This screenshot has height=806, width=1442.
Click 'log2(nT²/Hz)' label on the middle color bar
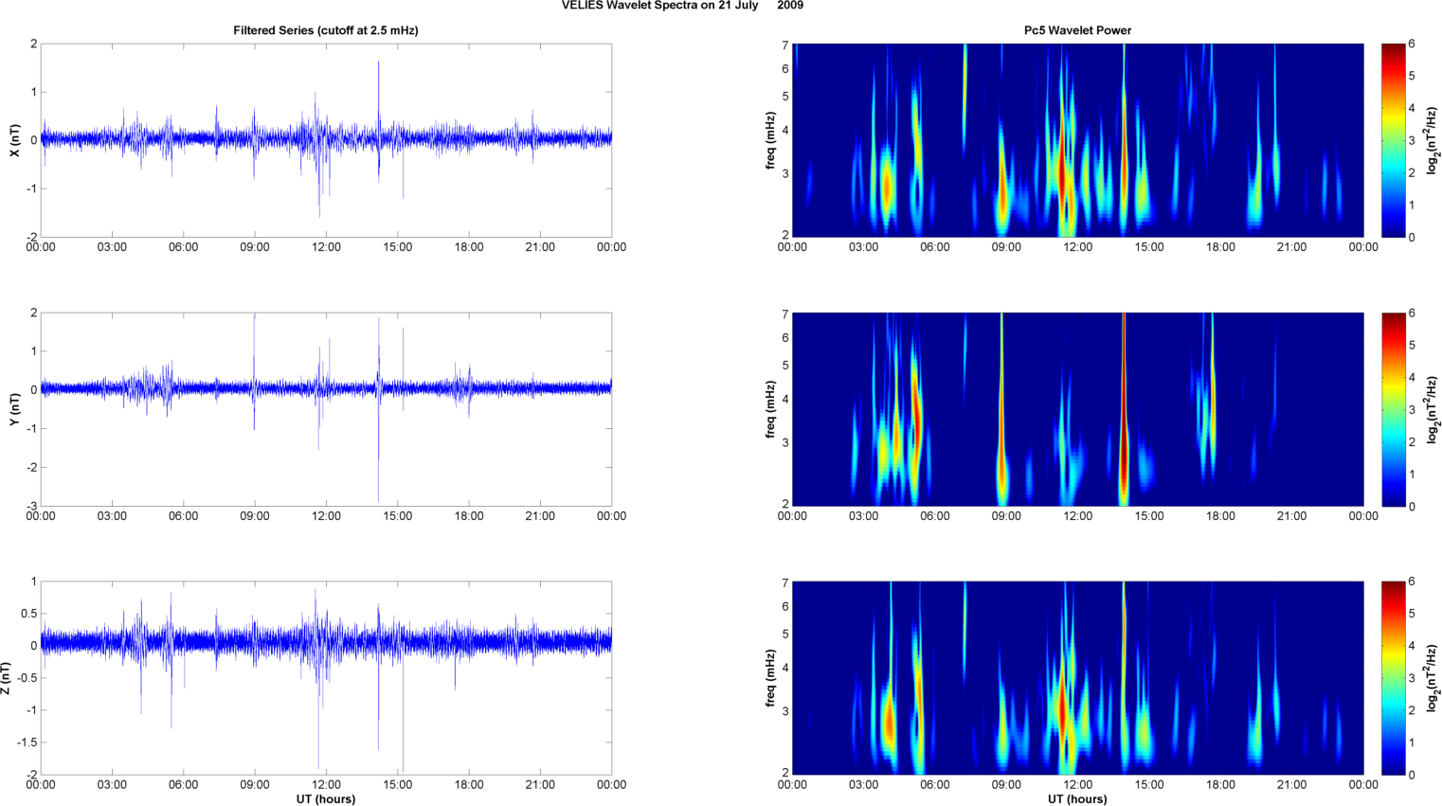click(x=1433, y=409)
